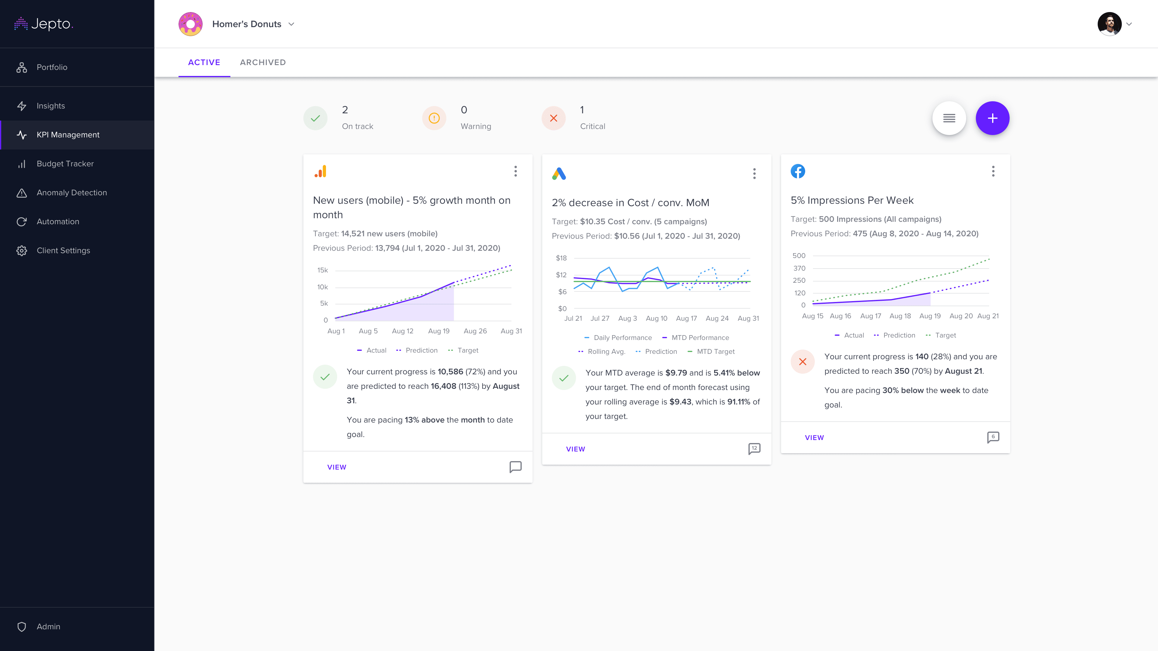Open New users (mobile) KPI title

click(412, 208)
